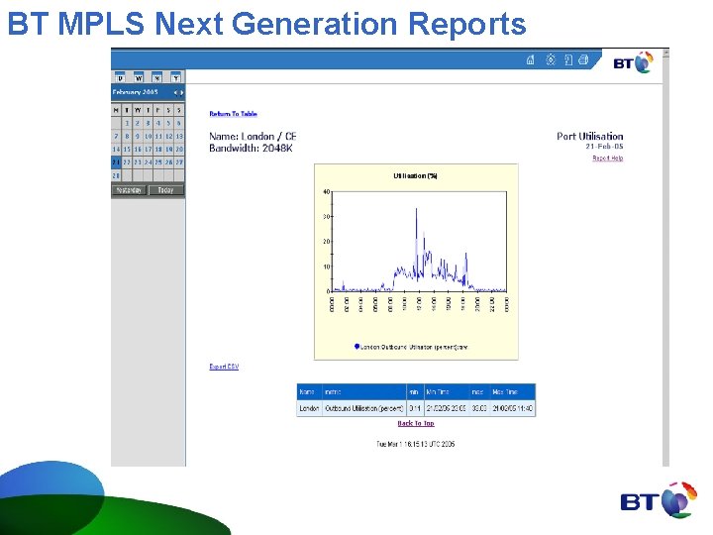The image size is (713, 535).
Task: Select highlighted February 21 in the calendar
Action: pos(117,162)
